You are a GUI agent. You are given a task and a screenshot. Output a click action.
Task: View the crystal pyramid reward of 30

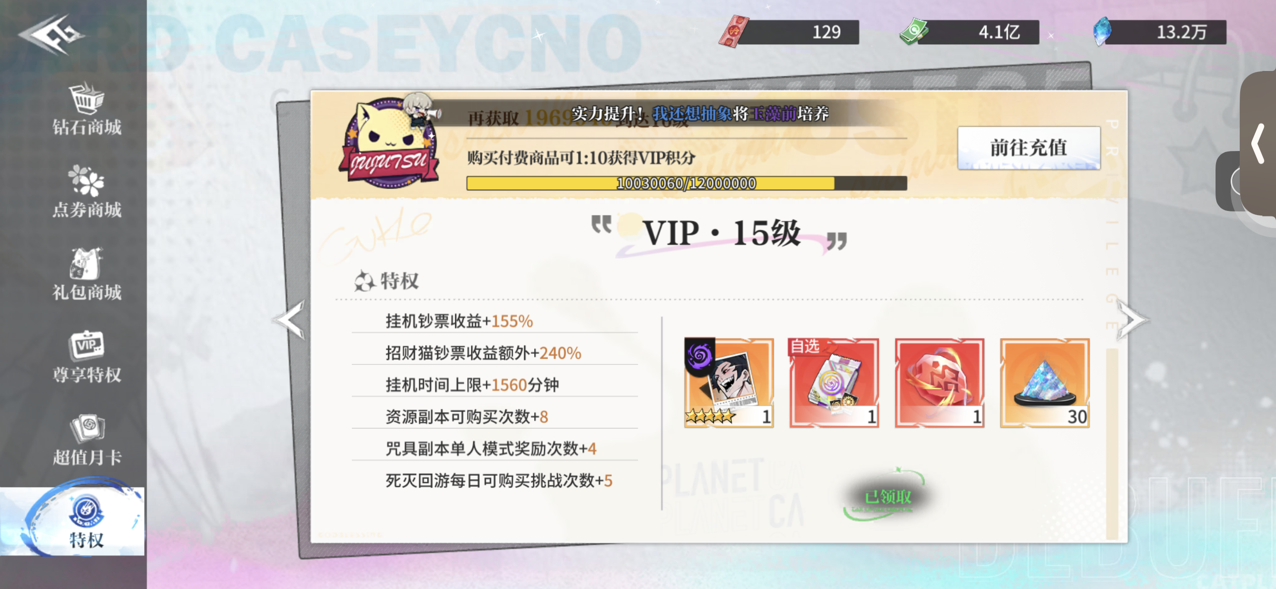1045,383
